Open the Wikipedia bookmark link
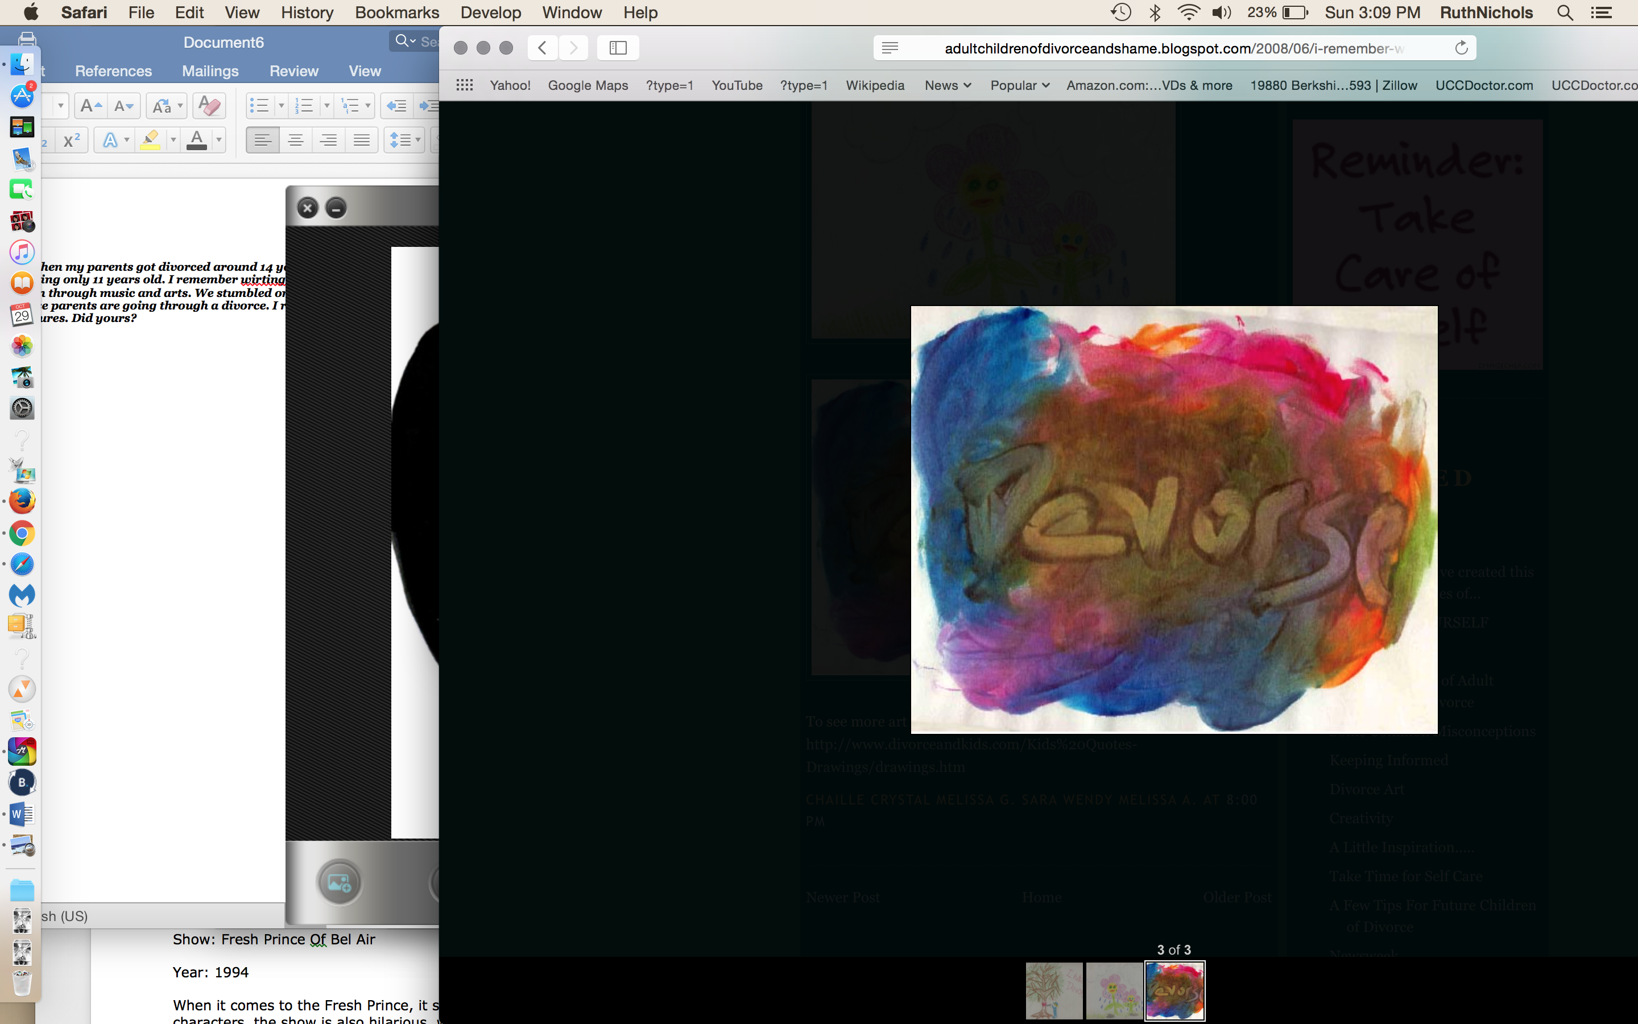Viewport: 1638px width, 1024px height. pos(875,85)
